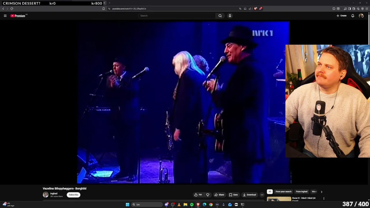Viewport: 370px width, 208px height.
Task: Open Brave Shields lion icon
Action: point(256,9)
